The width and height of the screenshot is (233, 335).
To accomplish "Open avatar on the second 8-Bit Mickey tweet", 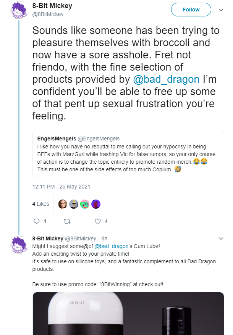I will [19, 245].
